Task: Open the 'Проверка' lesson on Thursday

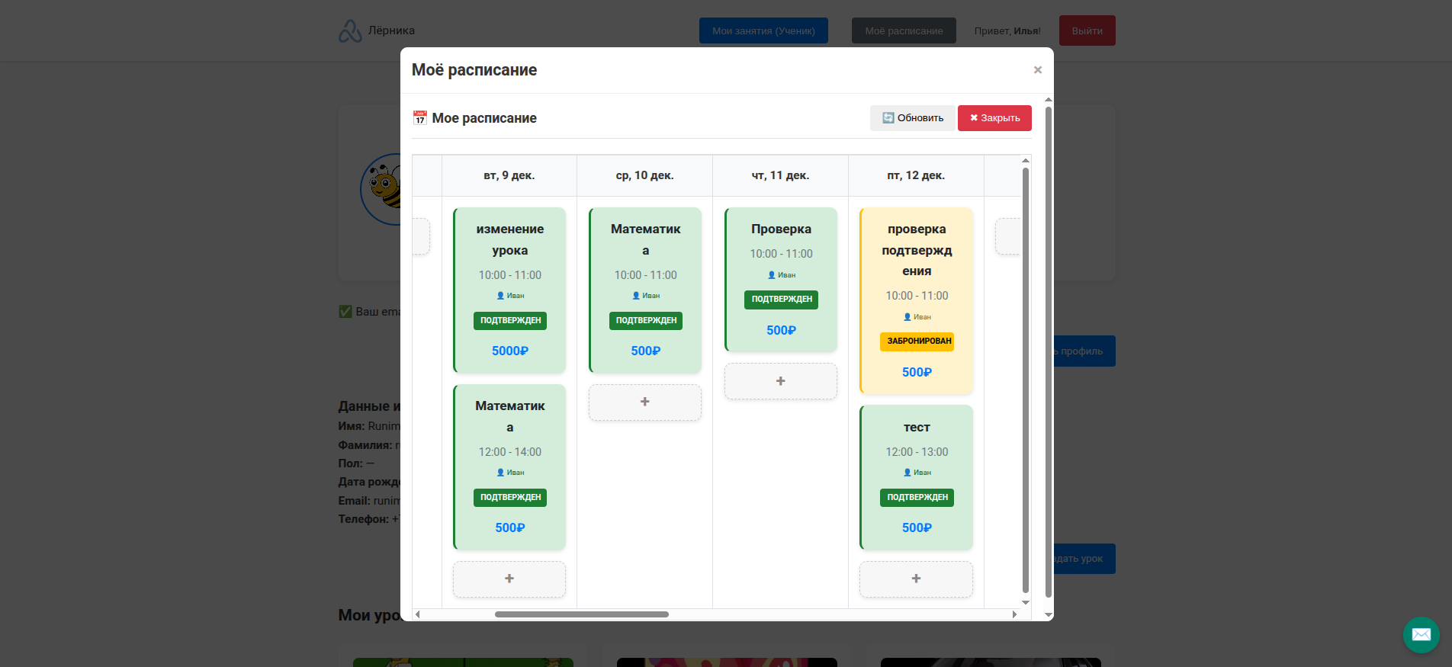Action: 781,279
